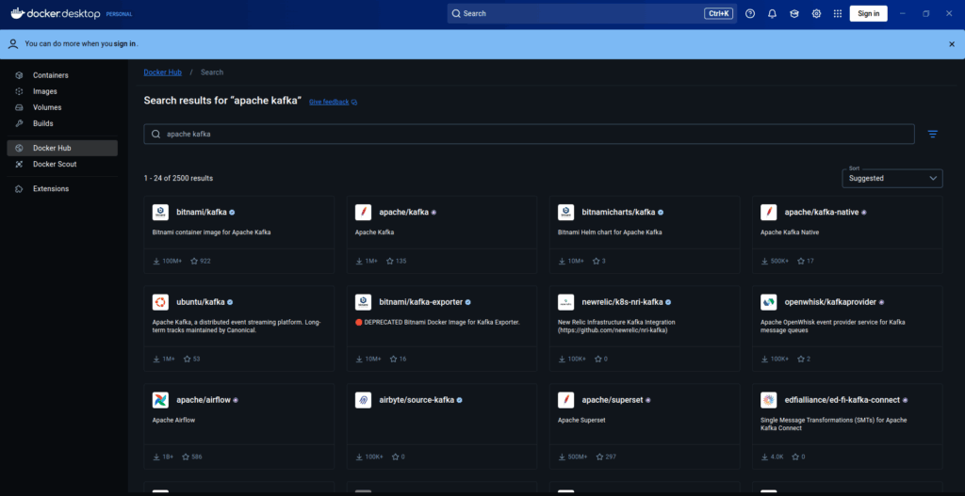This screenshot has width=965, height=496.
Task: Click the star icon showing 135
Action: (390, 262)
